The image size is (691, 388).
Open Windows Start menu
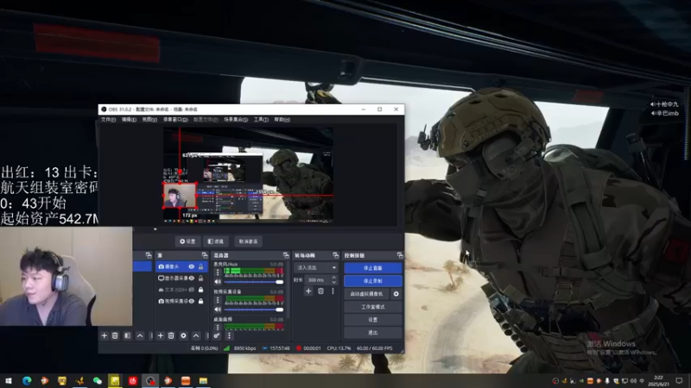click(x=9, y=380)
